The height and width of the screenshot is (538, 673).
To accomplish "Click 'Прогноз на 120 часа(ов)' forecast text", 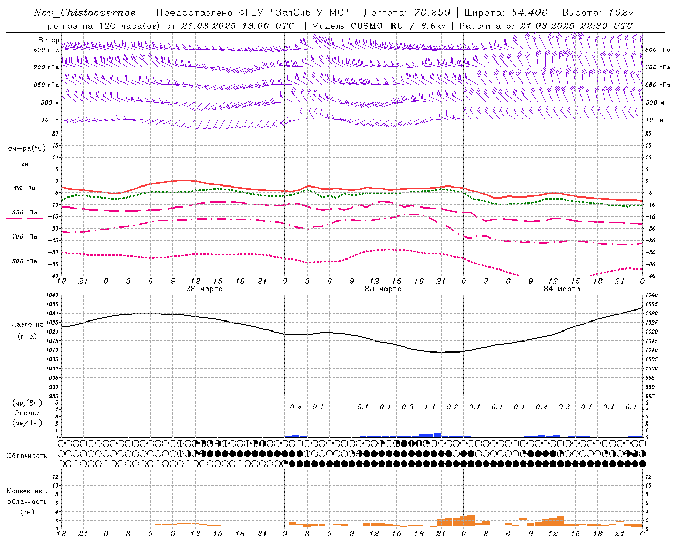I will (101, 26).
